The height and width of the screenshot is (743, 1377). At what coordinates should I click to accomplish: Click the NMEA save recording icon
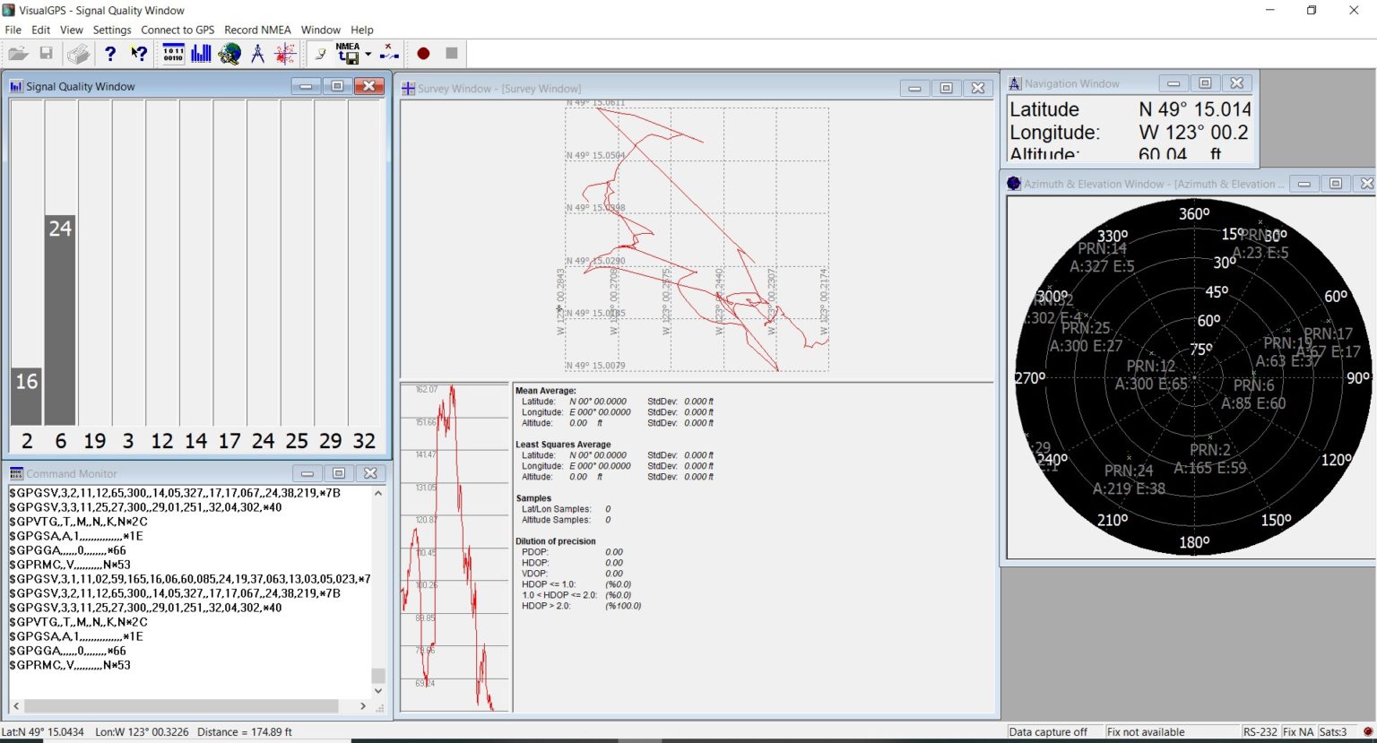click(x=347, y=54)
